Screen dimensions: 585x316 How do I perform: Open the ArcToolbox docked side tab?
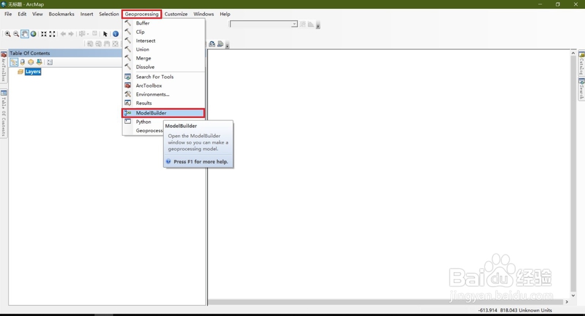click(4, 67)
